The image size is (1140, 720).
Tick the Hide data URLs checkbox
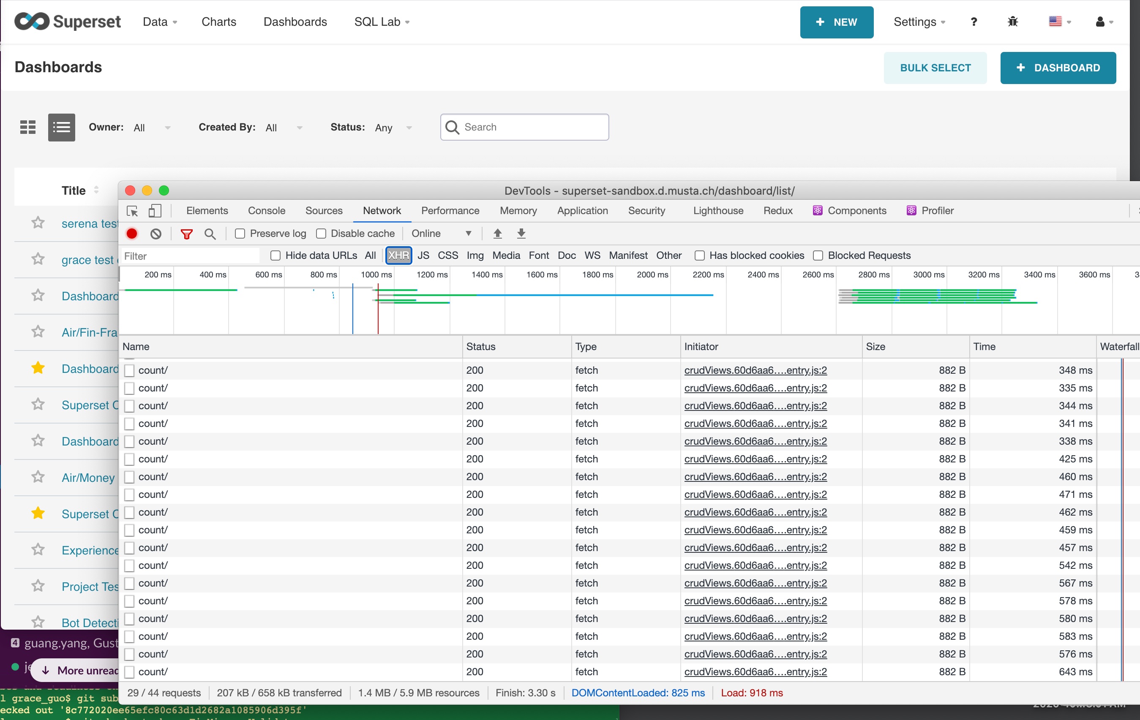pyautogui.click(x=275, y=256)
